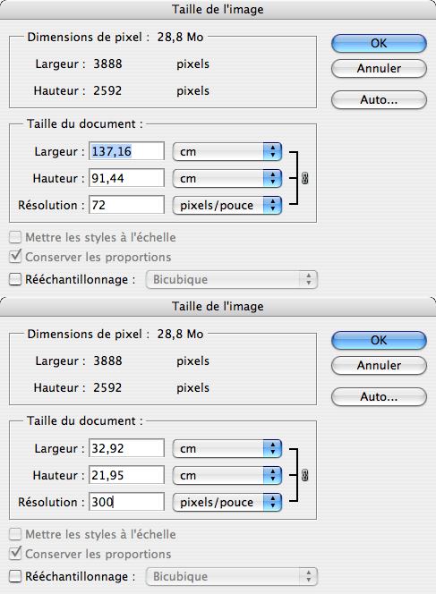Click the Largeur field showing 32,92
Screen dimensions: 436x594
coord(126,448)
